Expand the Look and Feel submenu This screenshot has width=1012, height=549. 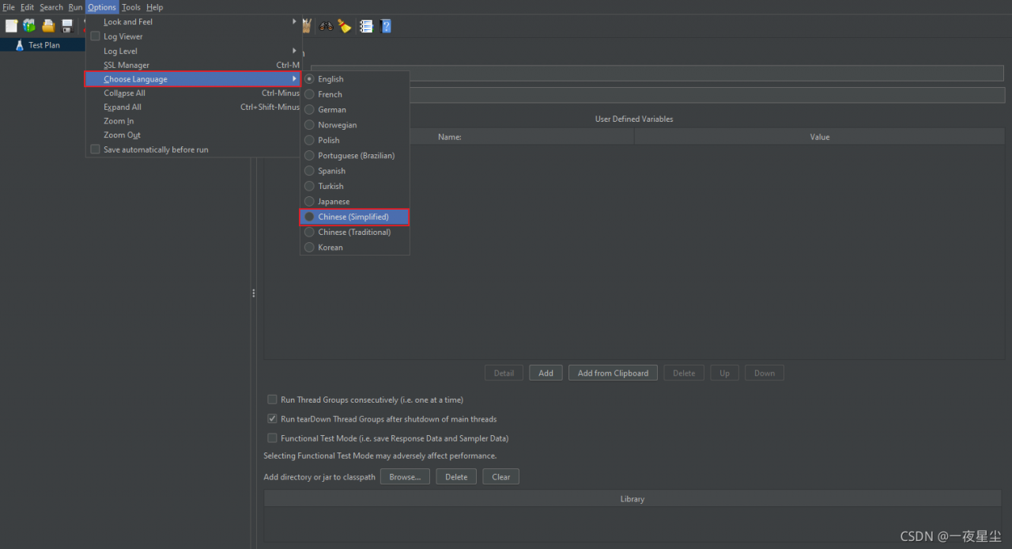[x=194, y=22]
